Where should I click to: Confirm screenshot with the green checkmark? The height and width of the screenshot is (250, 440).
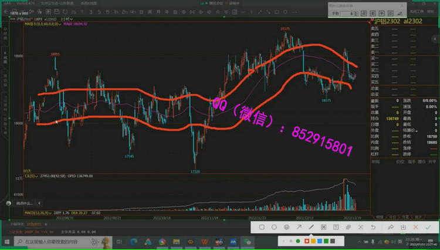tap(428, 227)
